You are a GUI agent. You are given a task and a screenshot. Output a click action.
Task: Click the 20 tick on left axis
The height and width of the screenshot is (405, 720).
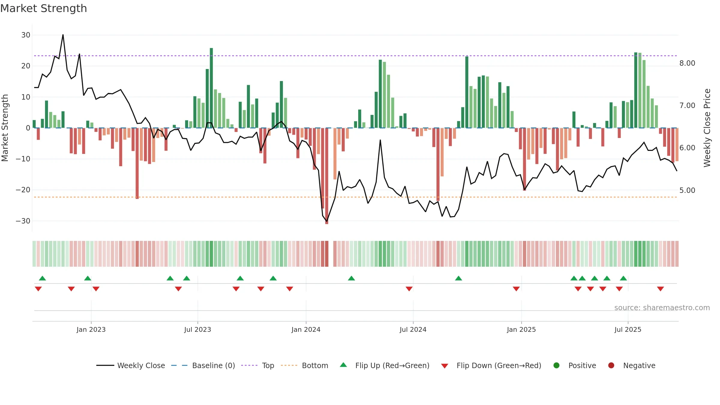tap(26, 66)
